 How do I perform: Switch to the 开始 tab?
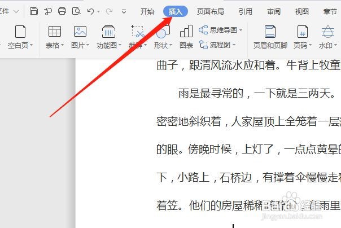click(147, 11)
